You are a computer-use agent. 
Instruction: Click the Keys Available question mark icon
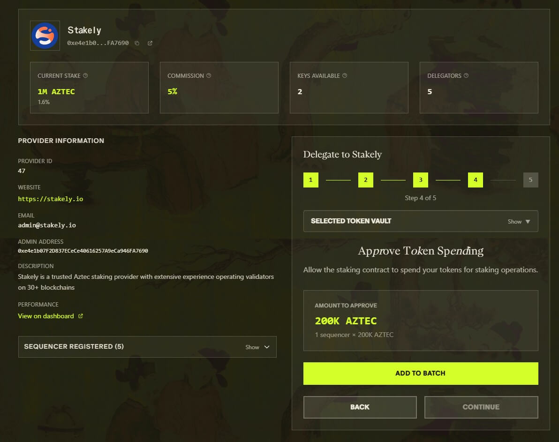pos(345,75)
